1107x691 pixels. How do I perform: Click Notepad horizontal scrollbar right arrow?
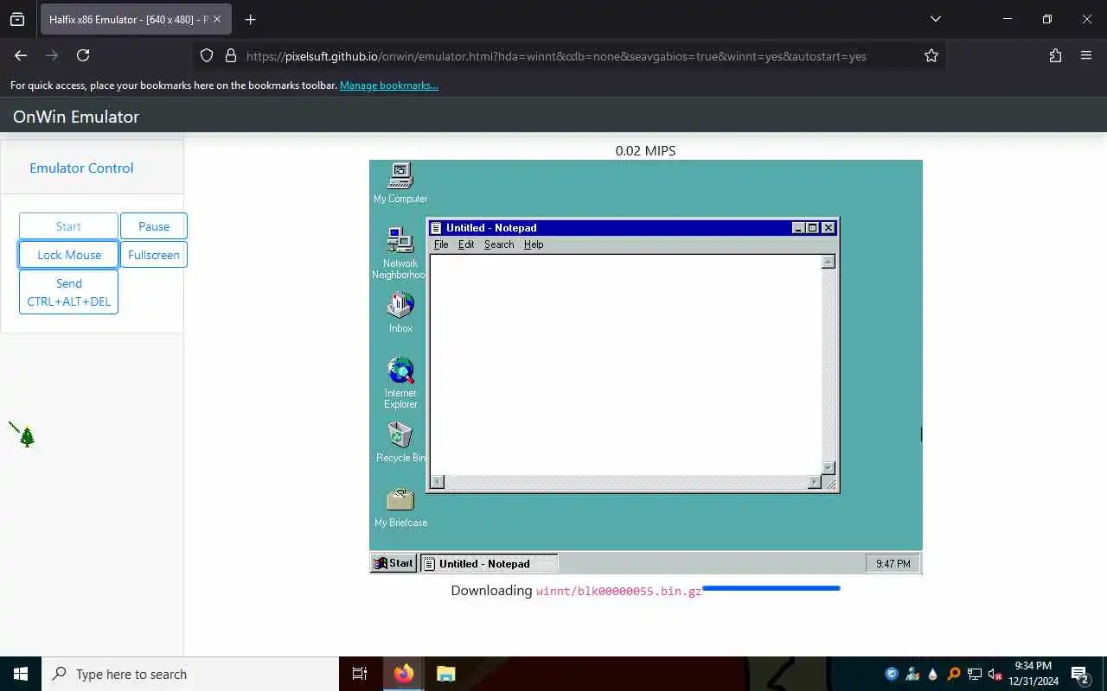click(815, 482)
